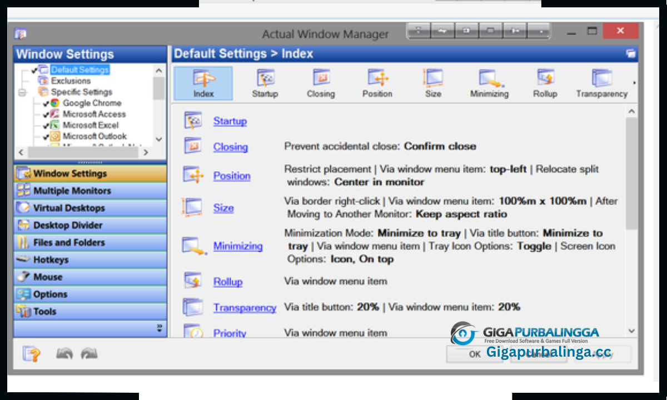This screenshot has width=667, height=400.
Task: Click the Size link in the index list
Action: click(x=223, y=208)
